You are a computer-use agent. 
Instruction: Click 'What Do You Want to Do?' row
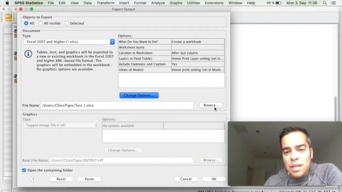(x=171, y=42)
